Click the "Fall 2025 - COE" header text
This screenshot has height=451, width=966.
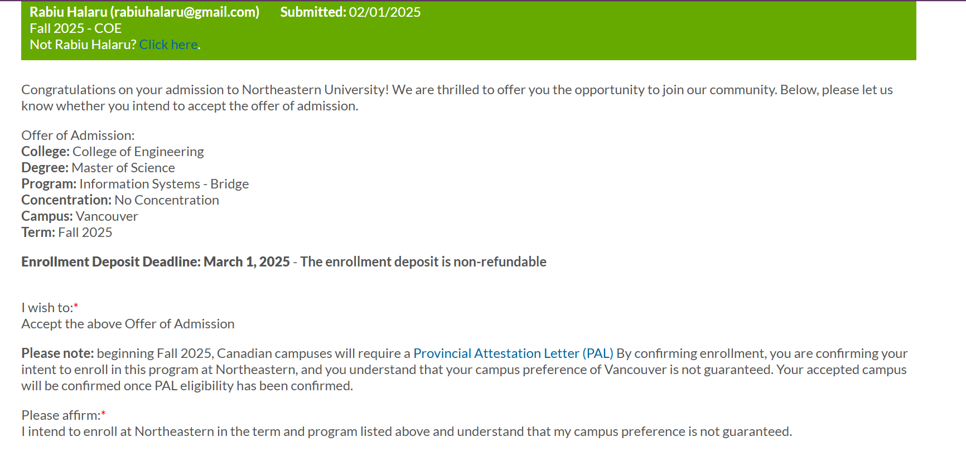75,28
